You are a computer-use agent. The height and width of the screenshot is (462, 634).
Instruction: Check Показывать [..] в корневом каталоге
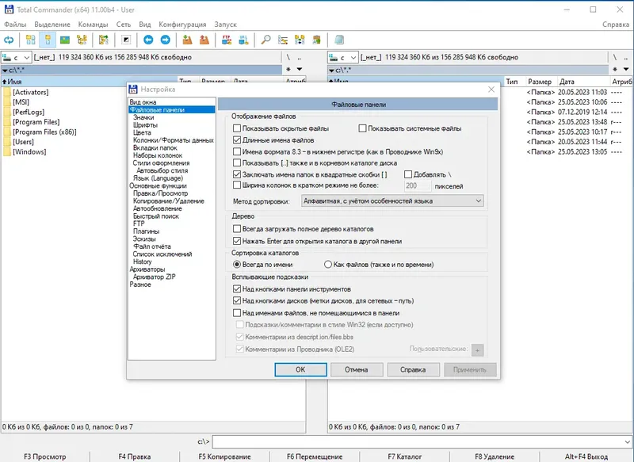click(x=237, y=163)
